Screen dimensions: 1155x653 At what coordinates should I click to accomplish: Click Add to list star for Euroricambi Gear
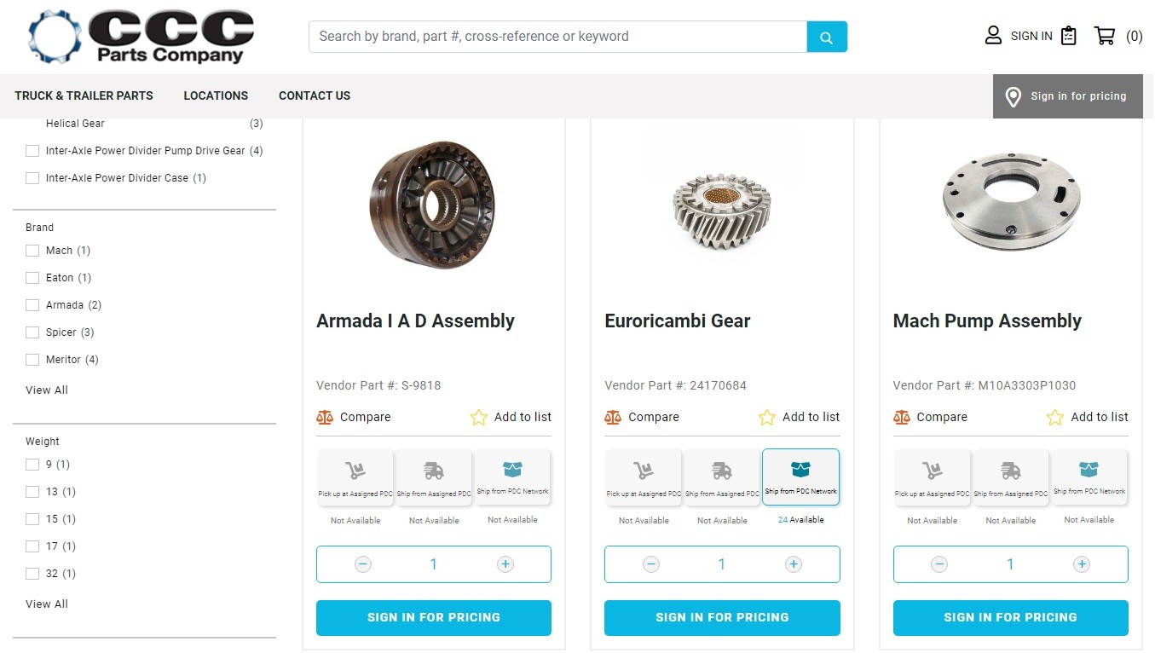(767, 418)
